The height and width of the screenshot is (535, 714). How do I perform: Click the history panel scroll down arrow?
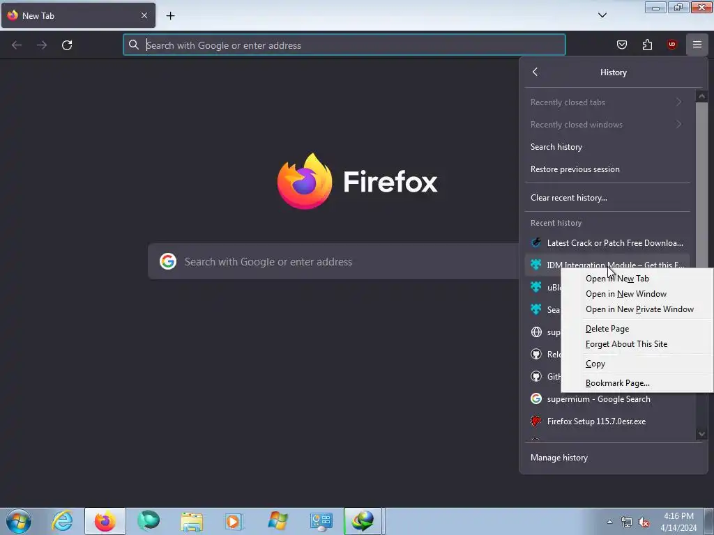click(701, 434)
